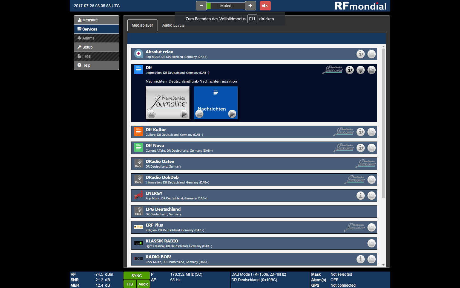Click the info icon on Absolut relax

[x=361, y=54]
